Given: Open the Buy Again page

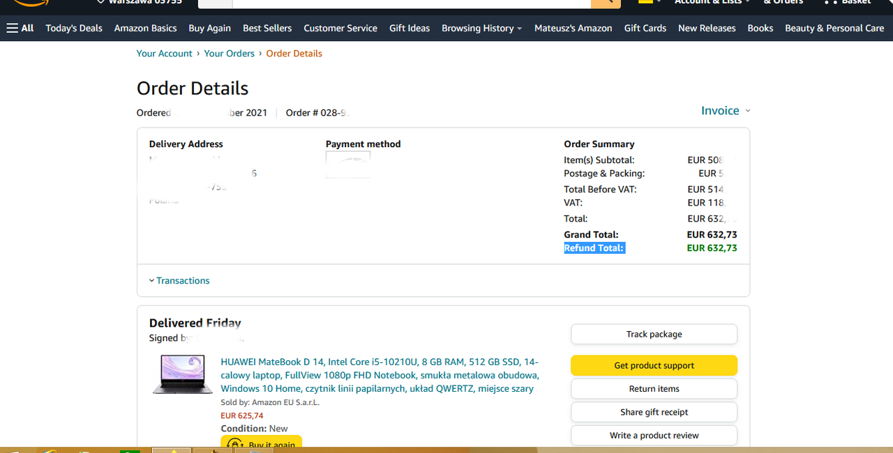Looking at the screenshot, I should (x=210, y=28).
